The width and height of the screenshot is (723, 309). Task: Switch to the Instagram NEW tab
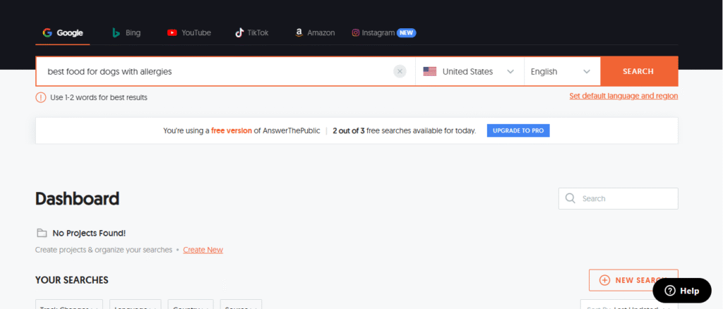tap(383, 32)
